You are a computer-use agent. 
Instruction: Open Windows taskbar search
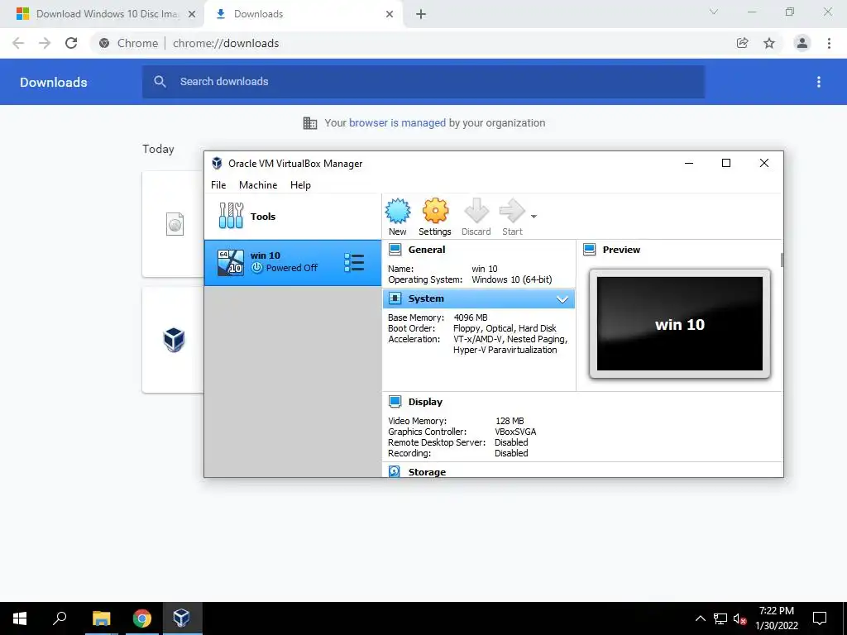click(60, 618)
